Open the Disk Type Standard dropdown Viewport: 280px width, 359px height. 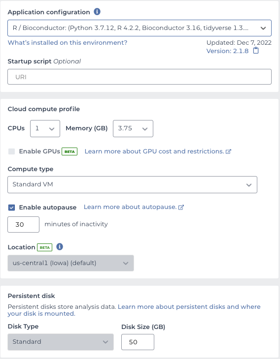pos(61,342)
